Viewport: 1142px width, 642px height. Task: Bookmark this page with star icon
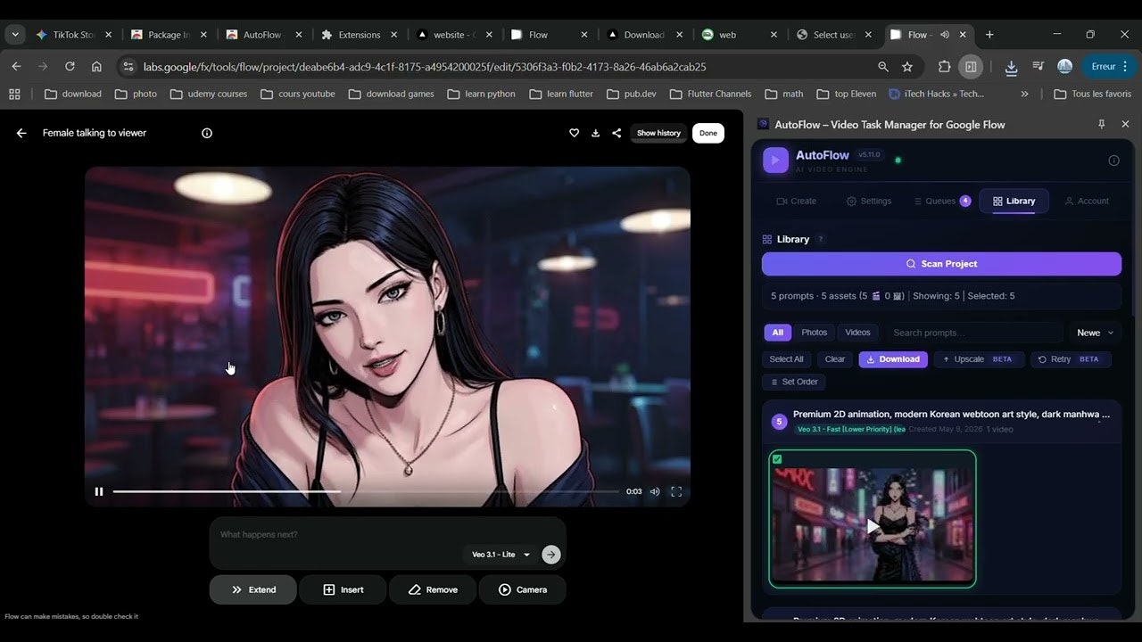[907, 67]
